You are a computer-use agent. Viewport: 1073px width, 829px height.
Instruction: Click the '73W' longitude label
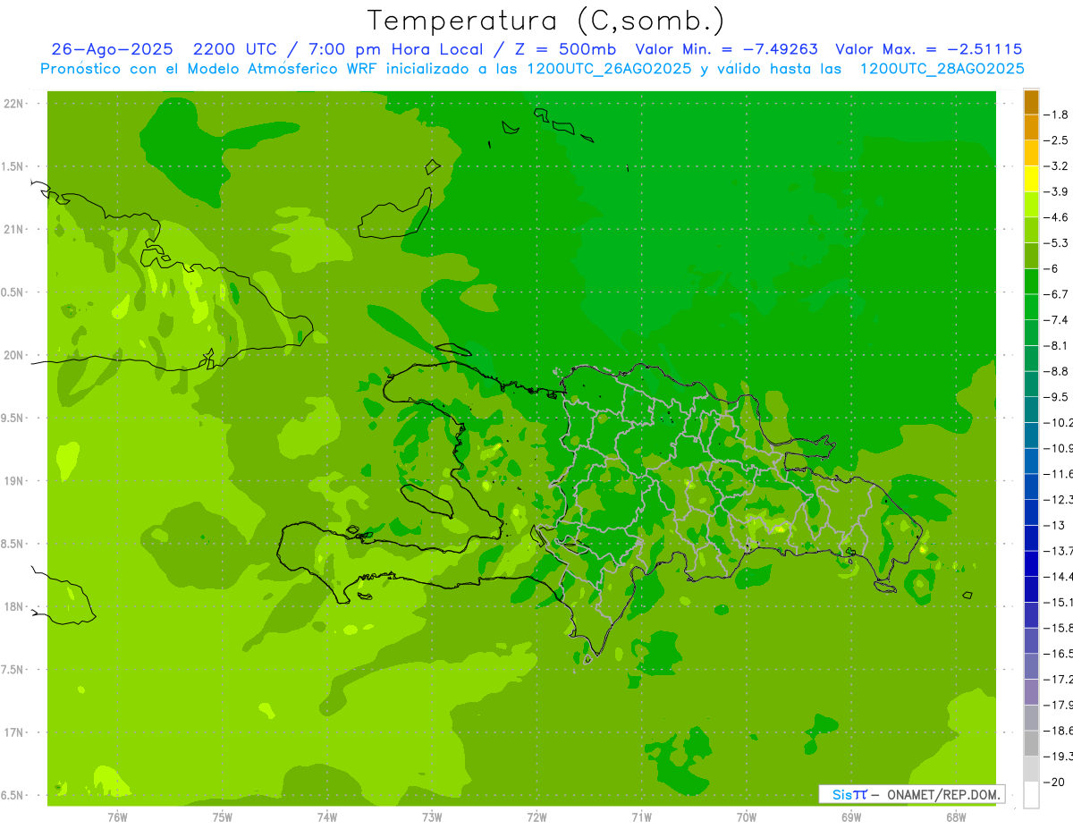(x=432, y=817)
